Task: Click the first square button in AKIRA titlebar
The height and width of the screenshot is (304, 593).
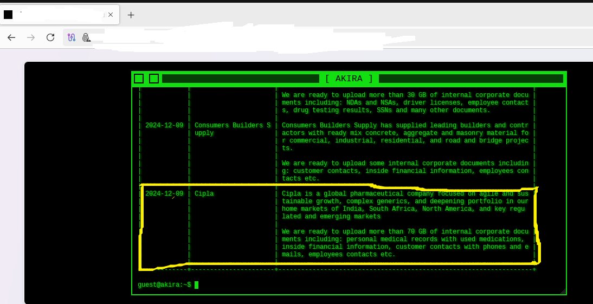Action: coord(139,79)
